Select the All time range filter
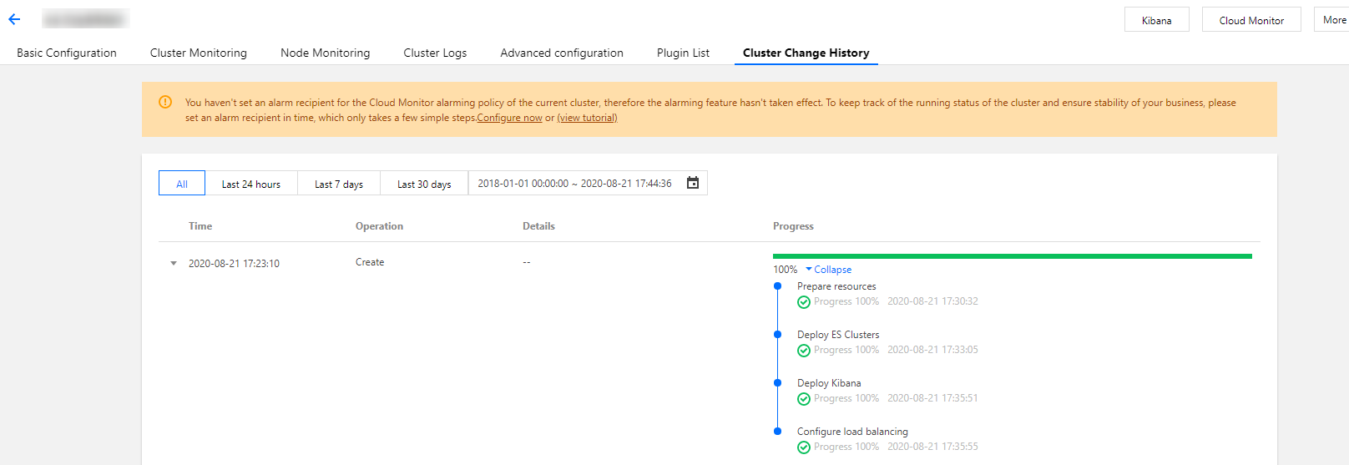1349x465 pixels. (x=182, y=184)
